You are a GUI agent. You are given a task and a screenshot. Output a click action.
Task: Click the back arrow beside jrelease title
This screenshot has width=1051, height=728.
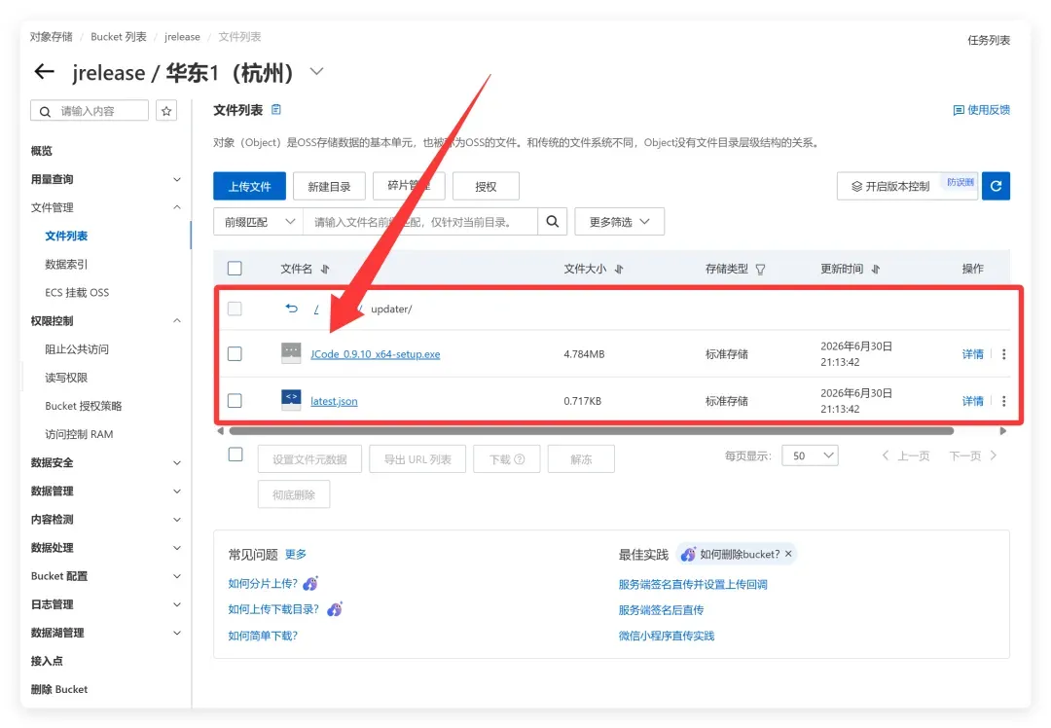pos(44,72)
